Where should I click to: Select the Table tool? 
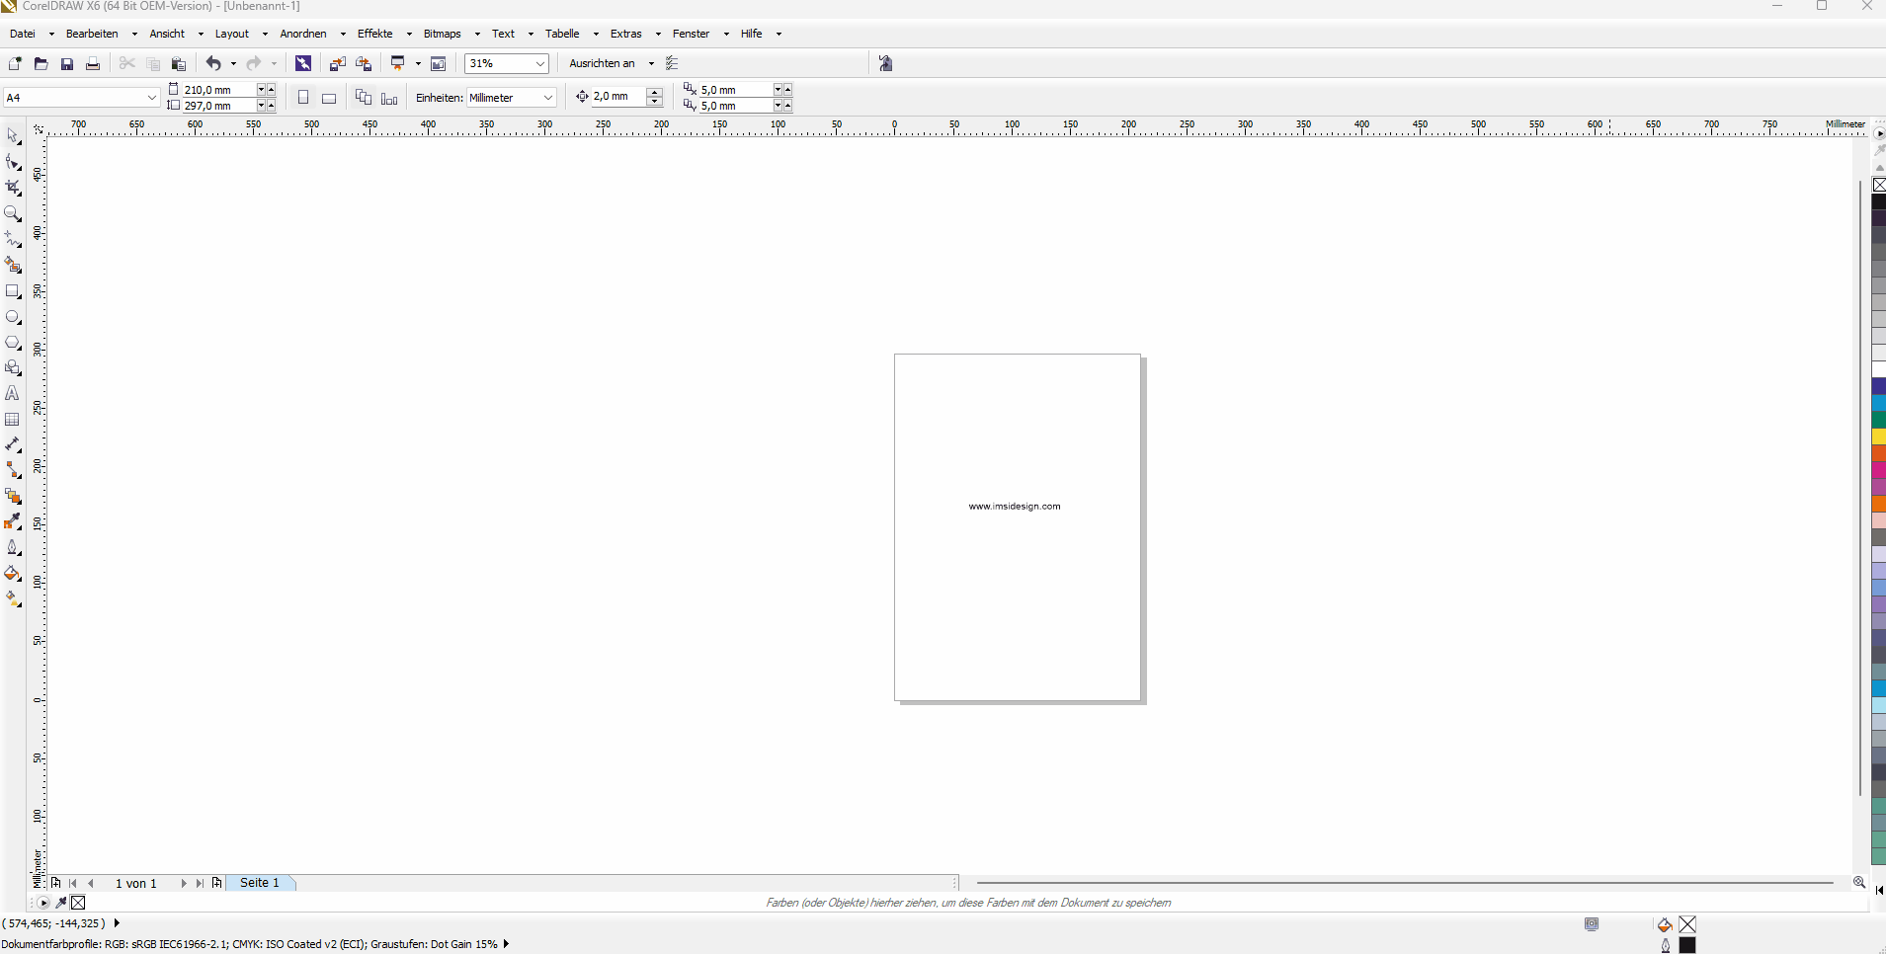click(x=13, y=420)
